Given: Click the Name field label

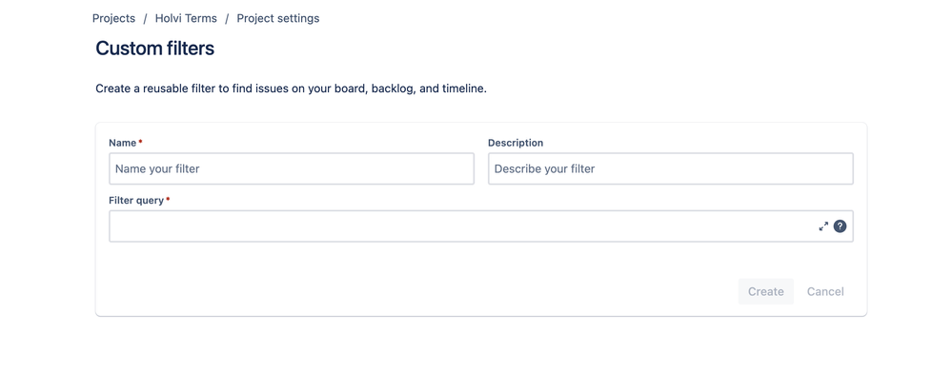Looking at the screenshot, I should click(122, 143).
